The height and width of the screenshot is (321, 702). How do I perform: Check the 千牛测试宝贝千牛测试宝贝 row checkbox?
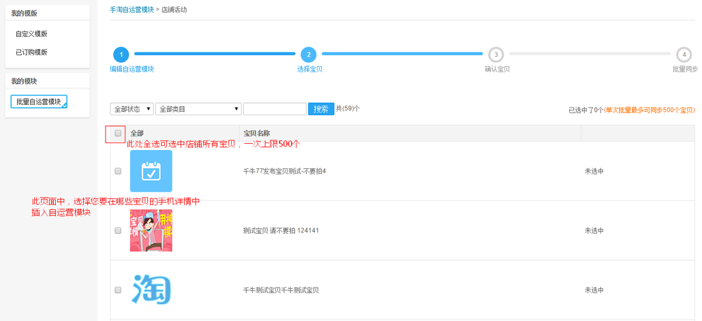click(118, 290)
